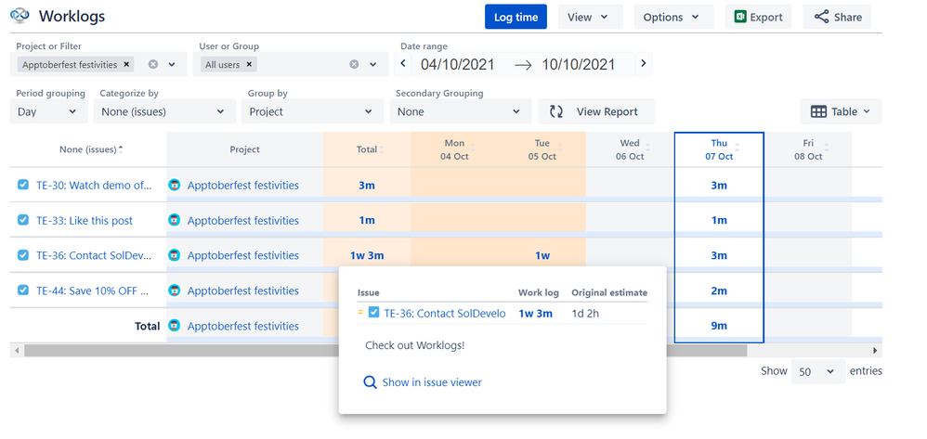Click project icon in Total row

click(x=174, y=326)
